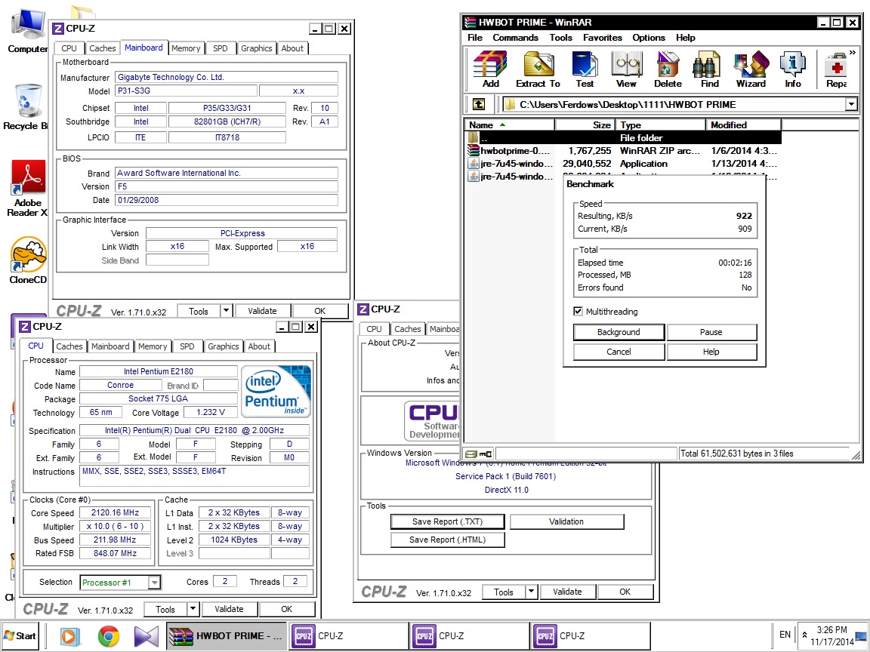The height and width of the screenshot is (652, 870).
Task: Click the Repair icon in WinRAR toolbar
Action: [835, 69]
